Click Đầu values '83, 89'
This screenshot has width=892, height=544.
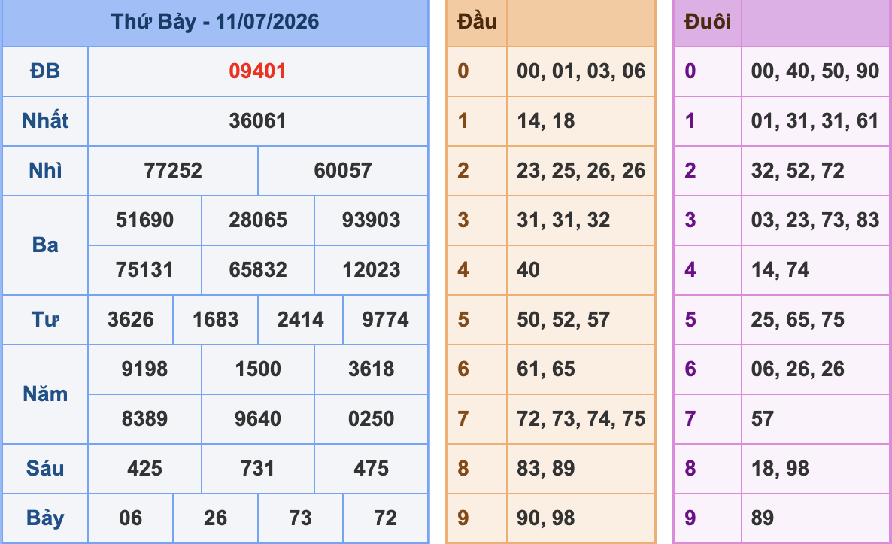pyautogui.click(x=545, y=468)
